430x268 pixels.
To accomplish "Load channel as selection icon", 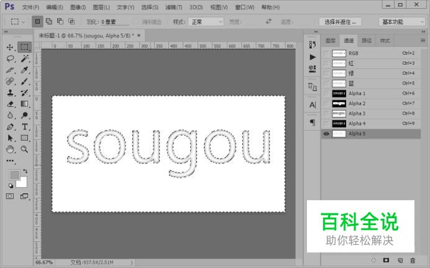I will point(373,260).
